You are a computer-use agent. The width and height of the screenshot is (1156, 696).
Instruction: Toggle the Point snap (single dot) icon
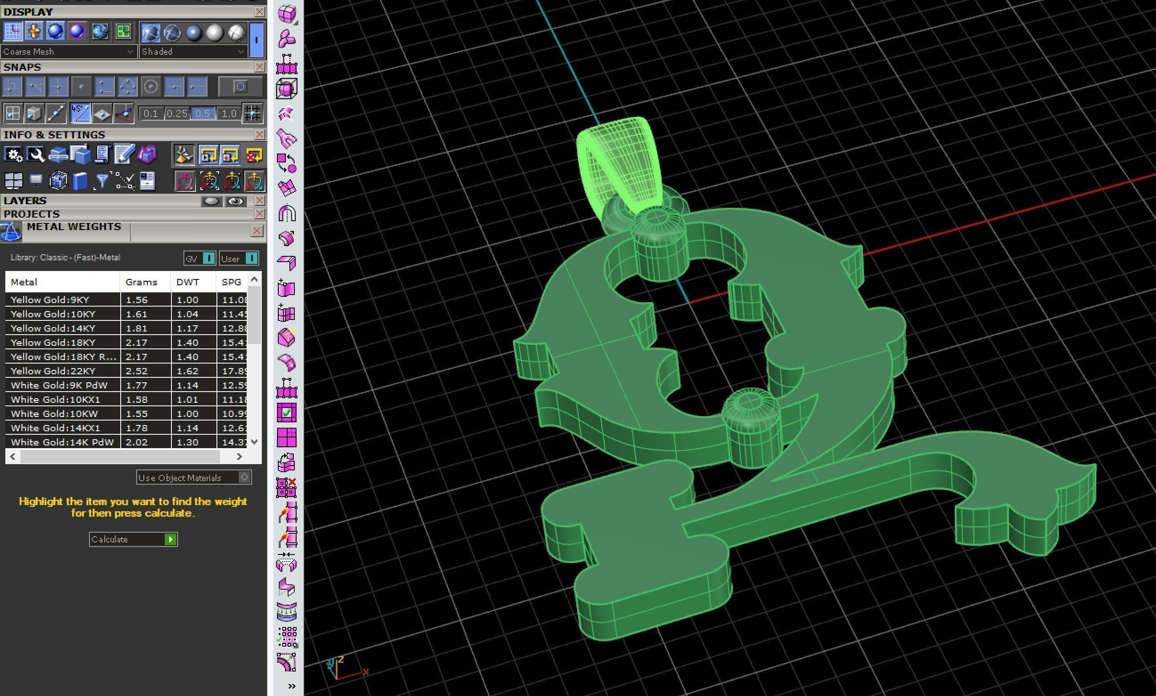point(81,86)
